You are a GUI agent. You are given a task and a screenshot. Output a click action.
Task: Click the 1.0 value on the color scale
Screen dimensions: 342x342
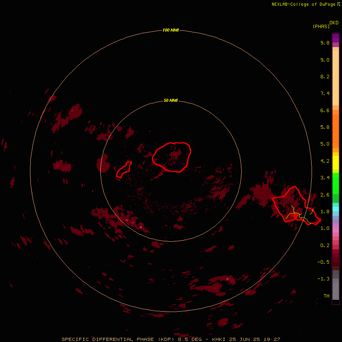point(325,228)
